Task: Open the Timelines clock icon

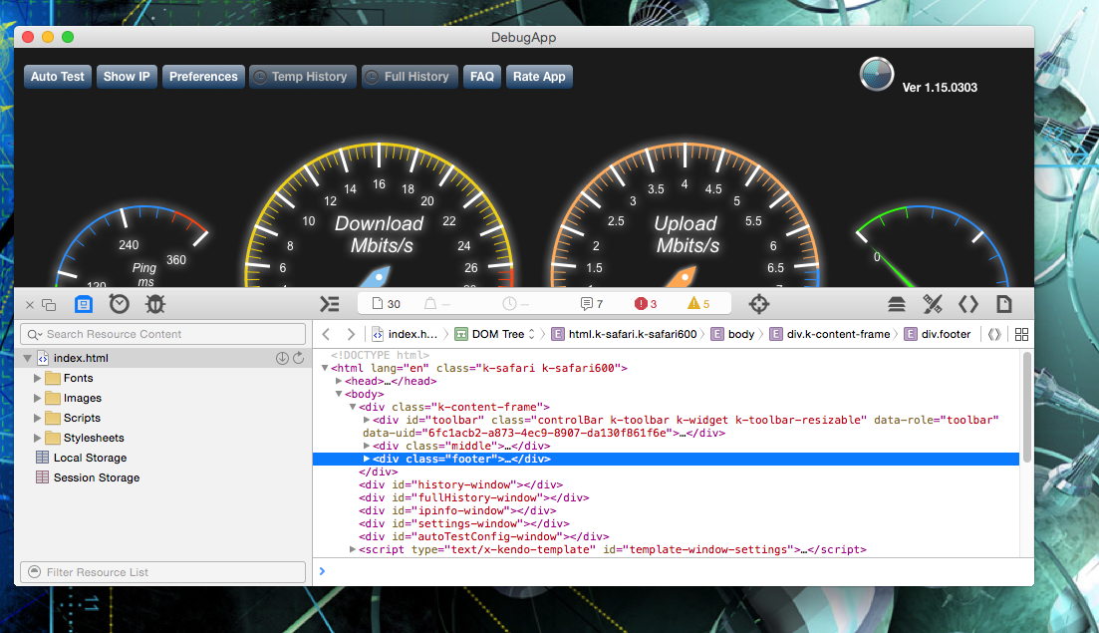Action: click(119, 304)
